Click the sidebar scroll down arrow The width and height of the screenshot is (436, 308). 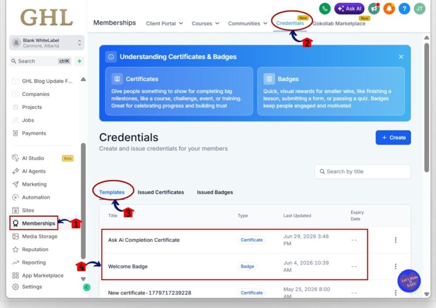(83, 279)
